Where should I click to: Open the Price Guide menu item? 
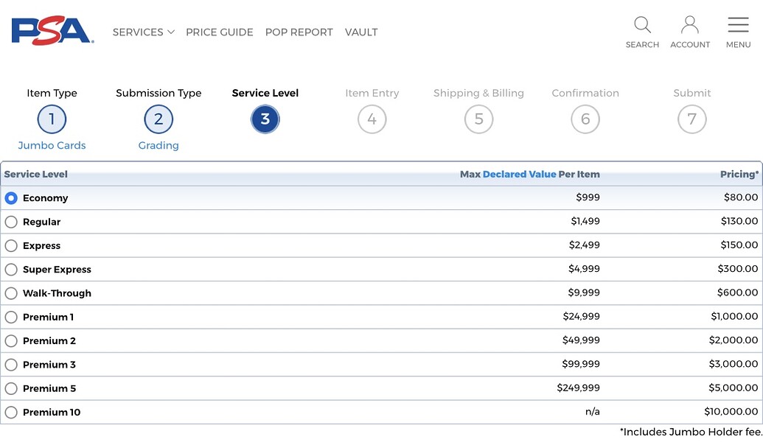pyautogui.click(x=219, y=32)
